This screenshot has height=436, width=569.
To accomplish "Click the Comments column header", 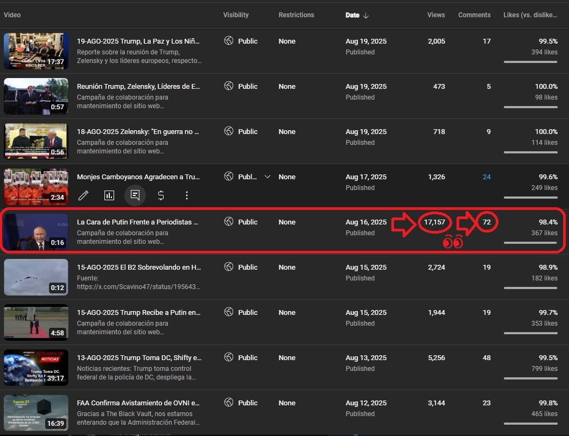I will pos(474,15).
